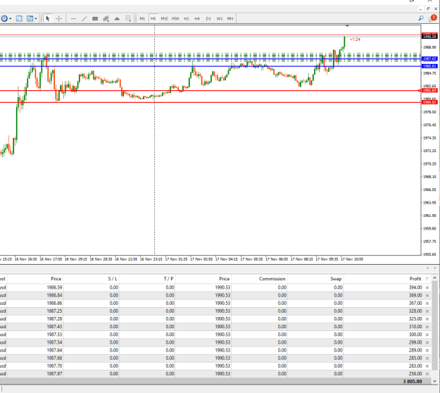This screenshot has height=393, width=440.
Task: Switch chart to D1 timeframe
Action: click(x=208, y=19)
